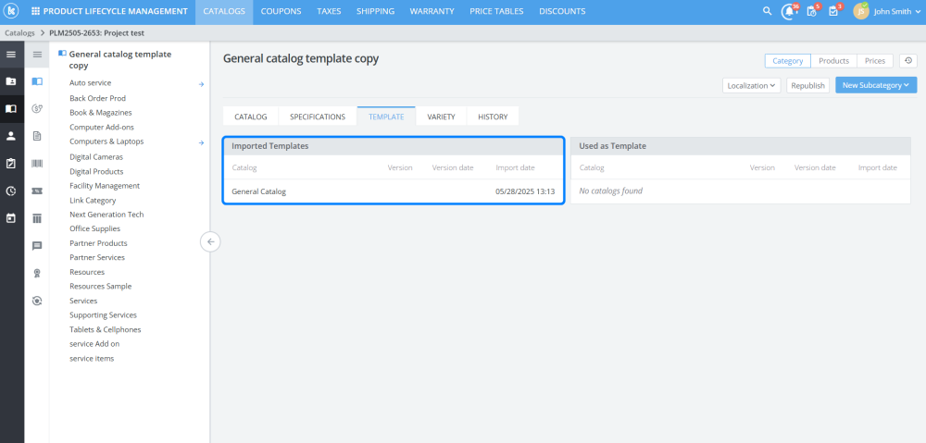The image size is (926, 443).
Task: Open the barcode icon in light sidebar
Action: click(37, 164)
